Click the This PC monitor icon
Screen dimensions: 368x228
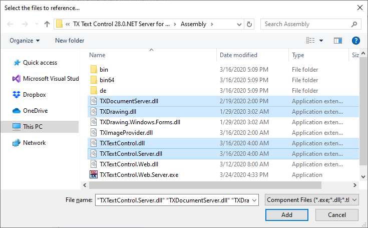[x=17, y=127]
